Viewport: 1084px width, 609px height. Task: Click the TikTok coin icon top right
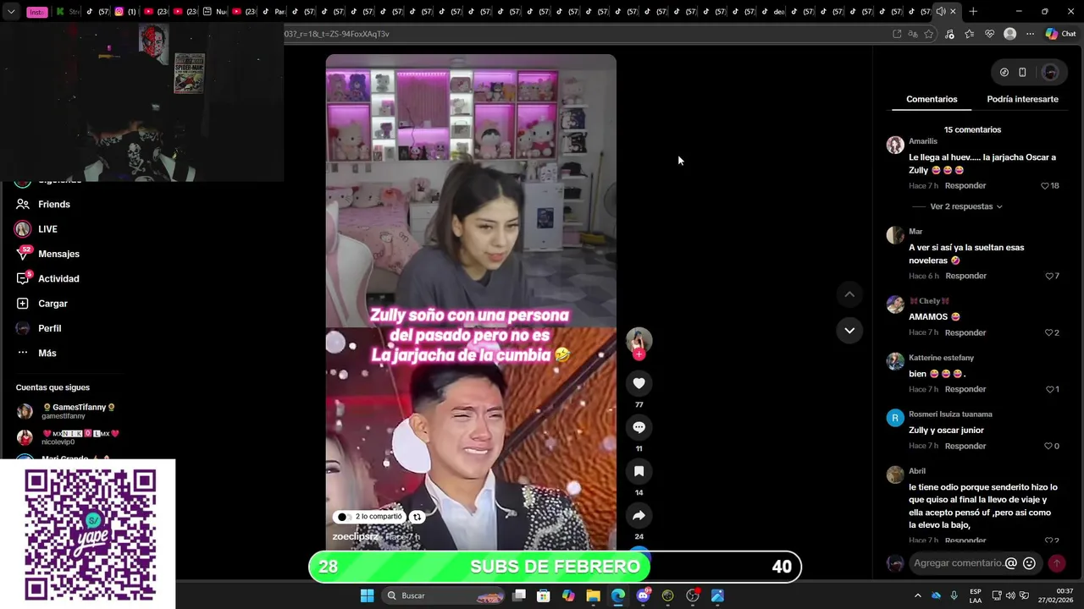coord(1004,73)
